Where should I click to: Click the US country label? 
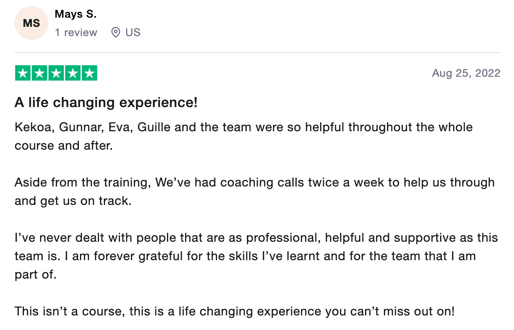click(x=133, y=33)
